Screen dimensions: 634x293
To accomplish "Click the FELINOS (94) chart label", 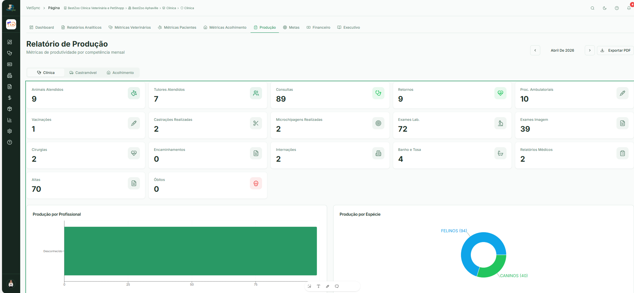I will (x=454, y=231).
